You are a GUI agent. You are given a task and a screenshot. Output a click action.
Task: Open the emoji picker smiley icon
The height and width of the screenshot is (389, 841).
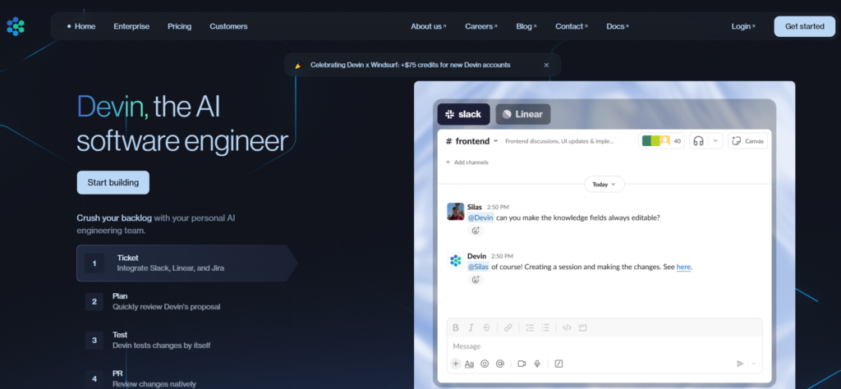(485, 364)
